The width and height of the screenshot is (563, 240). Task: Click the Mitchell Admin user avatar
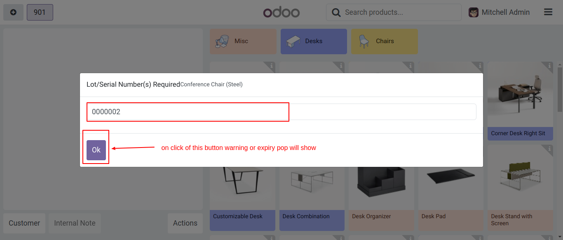[x=474, y=12]
